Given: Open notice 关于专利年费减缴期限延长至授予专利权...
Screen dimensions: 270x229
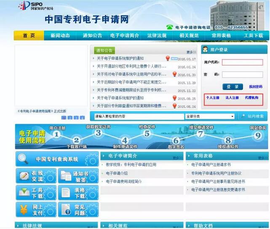Looking at the screenshot, I should click(x=131, y=90).
